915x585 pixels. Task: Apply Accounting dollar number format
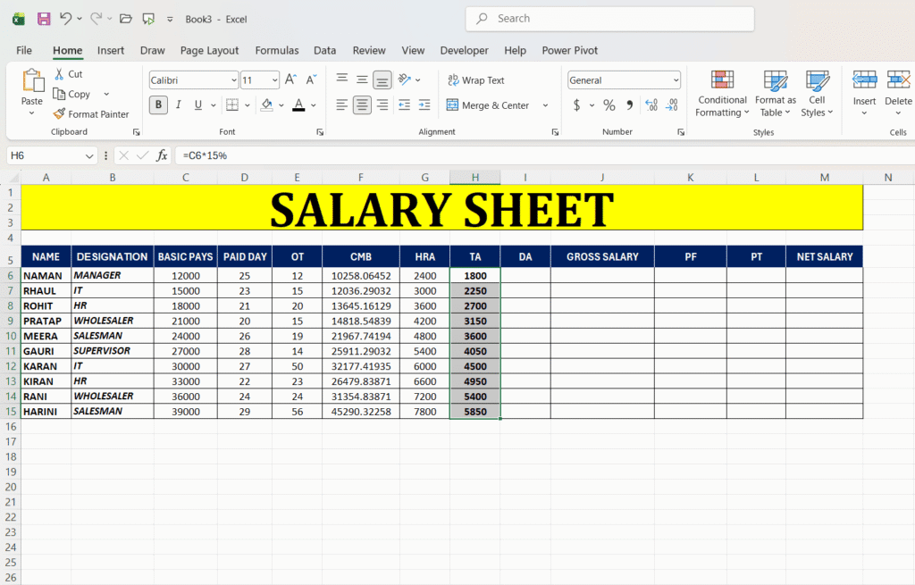point(576,105)
